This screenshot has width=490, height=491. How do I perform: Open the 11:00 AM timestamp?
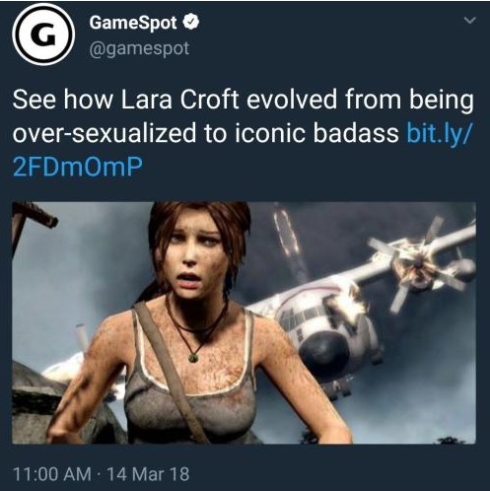[52, 474]
